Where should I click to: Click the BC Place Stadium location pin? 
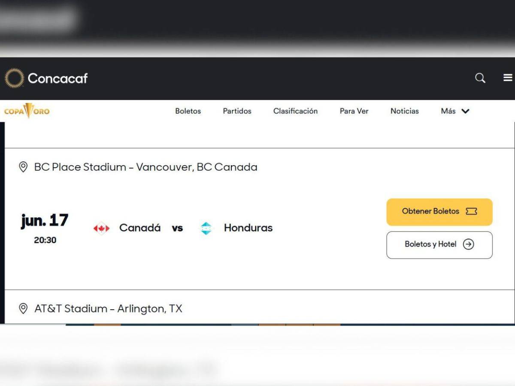click(24, 167)
